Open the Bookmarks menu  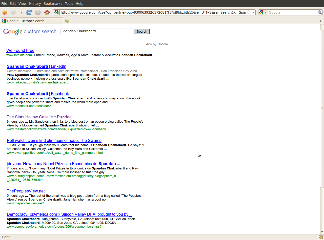tap(53, 4)
